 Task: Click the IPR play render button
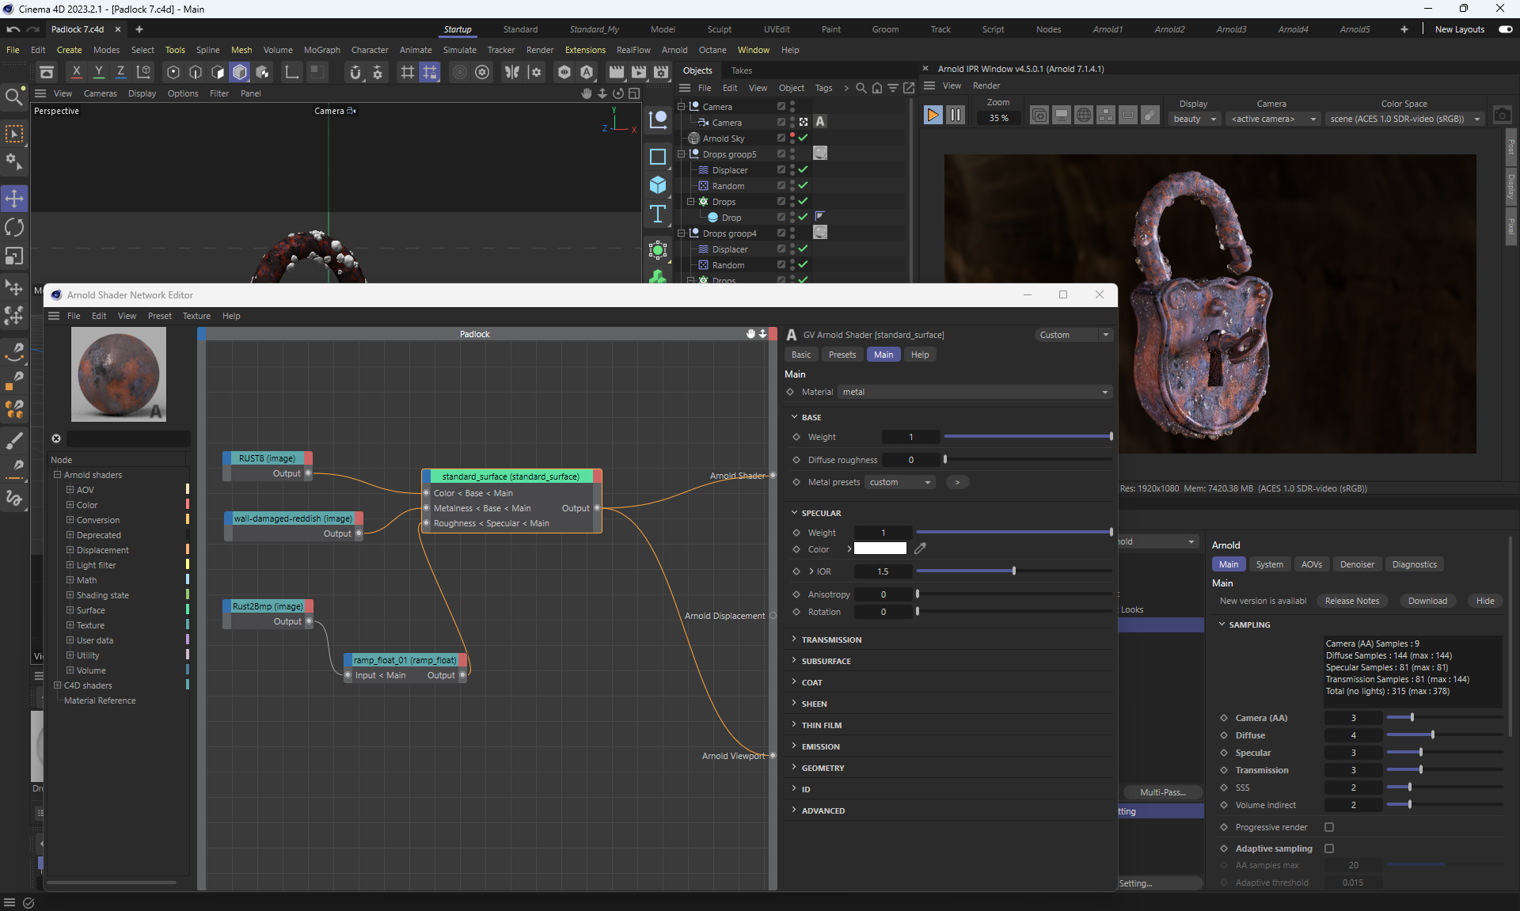click(933, 116)
